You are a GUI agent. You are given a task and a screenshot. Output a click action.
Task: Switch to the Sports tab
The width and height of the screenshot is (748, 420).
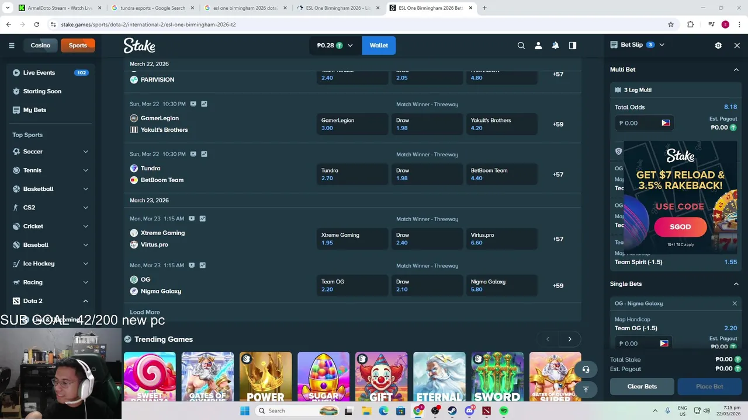point(78,45)
